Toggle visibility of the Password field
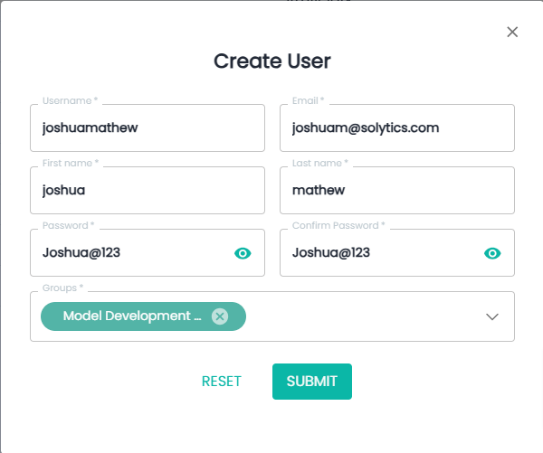Image resolution: width=543 pixels, height=453 pixels. click(x=243, y=253)
